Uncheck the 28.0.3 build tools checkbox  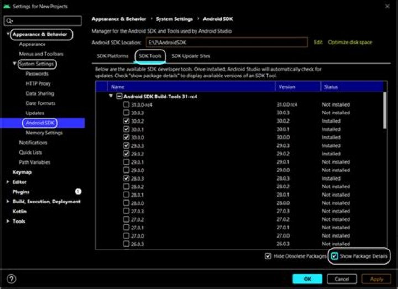[x=126, y=178]
